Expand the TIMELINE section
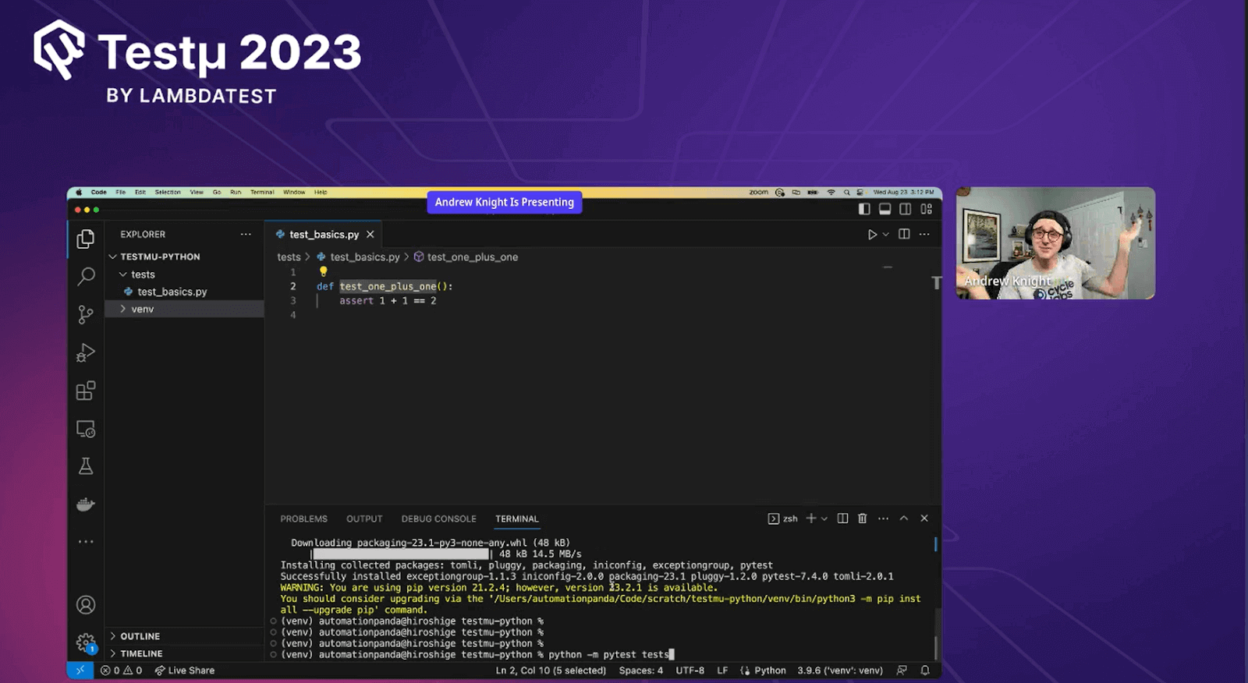 click(184, 653)
